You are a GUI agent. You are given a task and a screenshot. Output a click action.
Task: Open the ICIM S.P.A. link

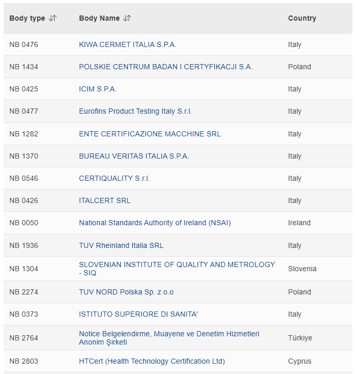(98, 89)
